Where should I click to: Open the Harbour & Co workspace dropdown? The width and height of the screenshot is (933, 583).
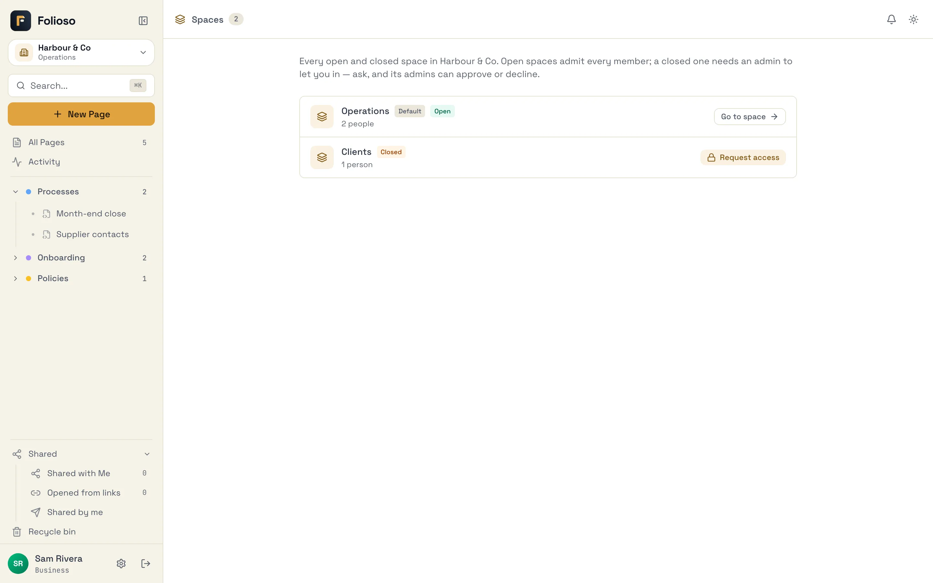click(81, 52)
